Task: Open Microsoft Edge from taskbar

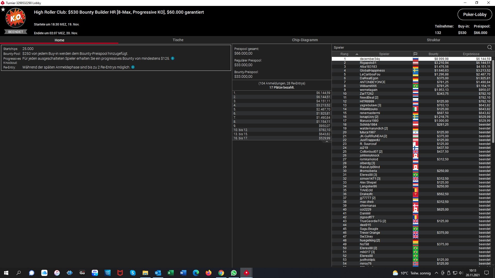Action: pyautogui.click(x=196, y=273)
